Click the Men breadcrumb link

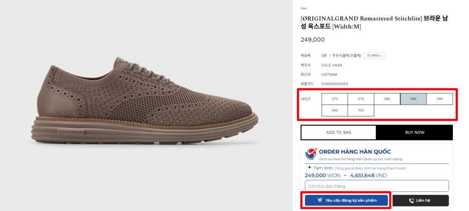click(x=304, y=8)
